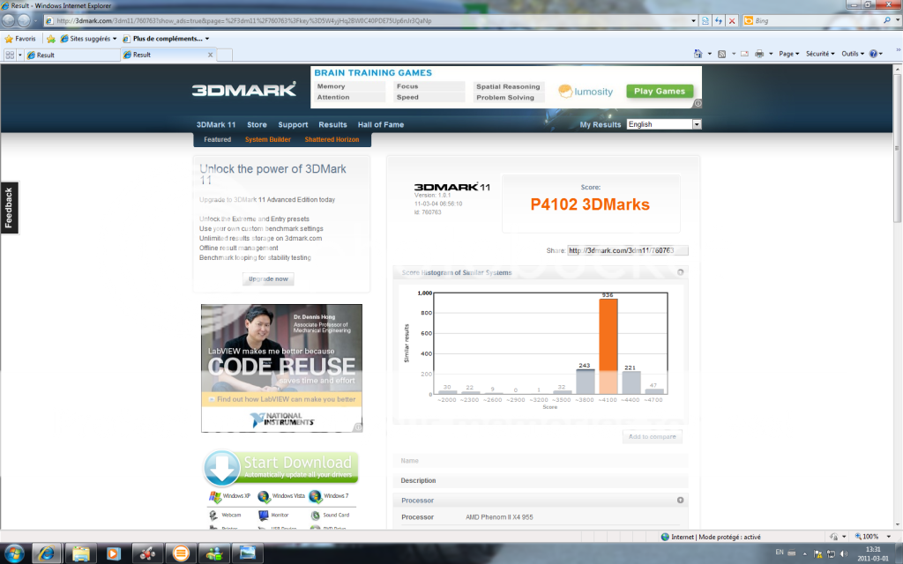
Task: Collapse the Score Histogram section
Action: tap(680, 272)
